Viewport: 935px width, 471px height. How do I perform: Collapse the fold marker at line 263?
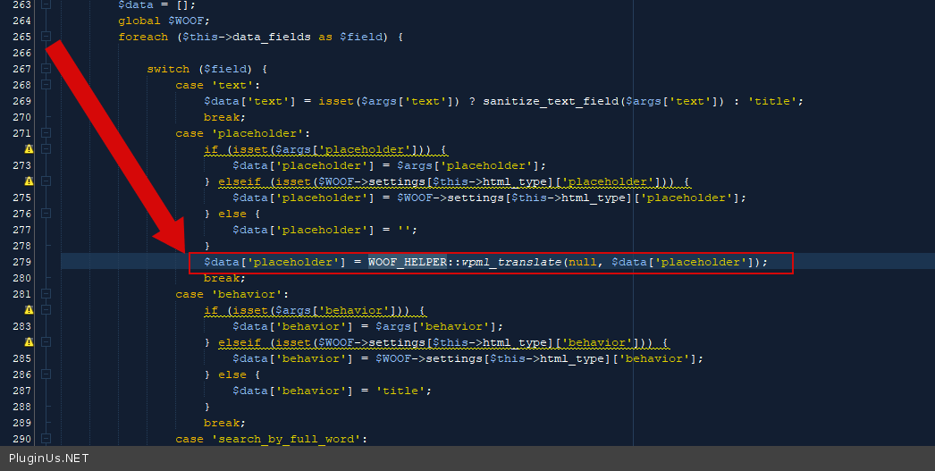pyautogui.click(x=46, y=4)
